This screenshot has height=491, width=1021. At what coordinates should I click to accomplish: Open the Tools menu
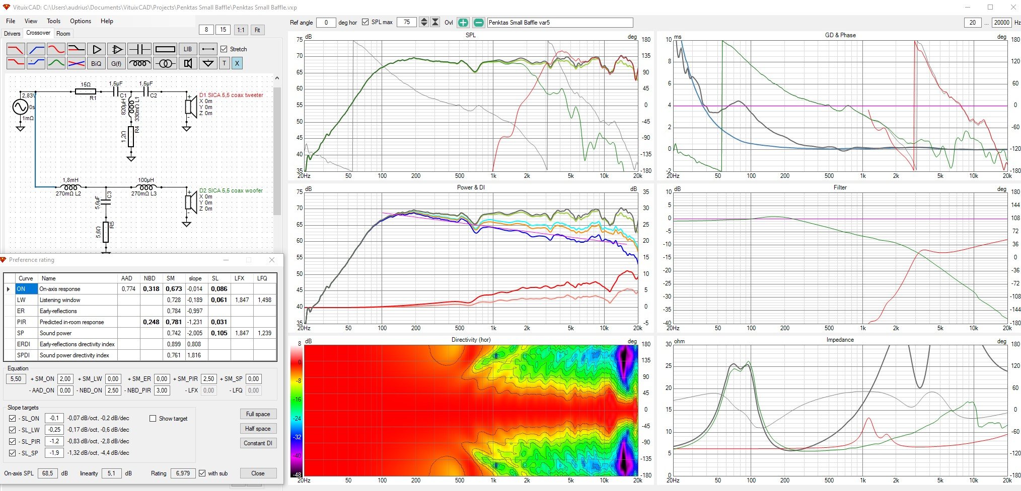(x=54, y=21)
